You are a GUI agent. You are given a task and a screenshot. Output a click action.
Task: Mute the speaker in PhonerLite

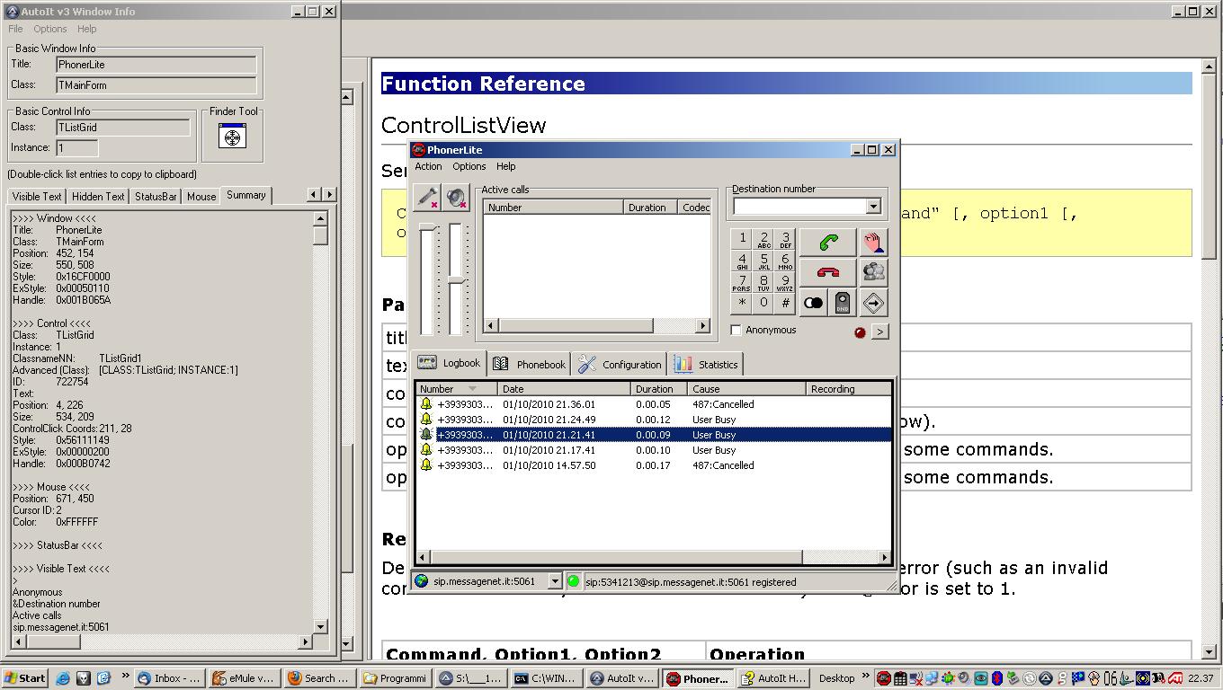[x=457, y=197]
